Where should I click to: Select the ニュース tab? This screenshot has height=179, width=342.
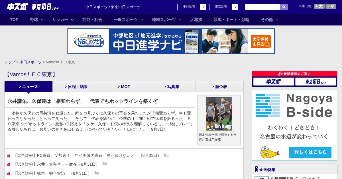(28, 87)
